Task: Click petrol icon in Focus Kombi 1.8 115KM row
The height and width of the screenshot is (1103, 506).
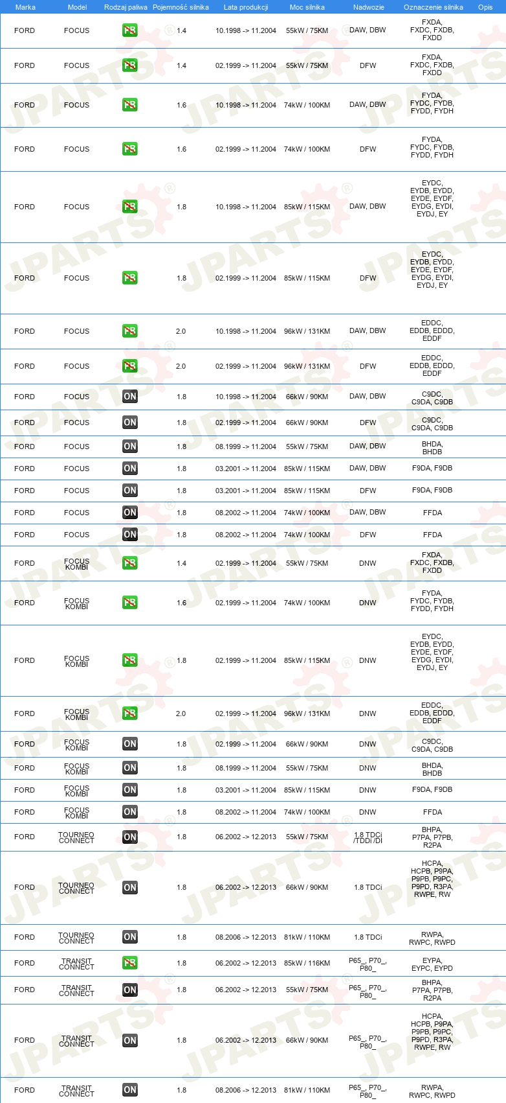Action: [x=129, y=660]
